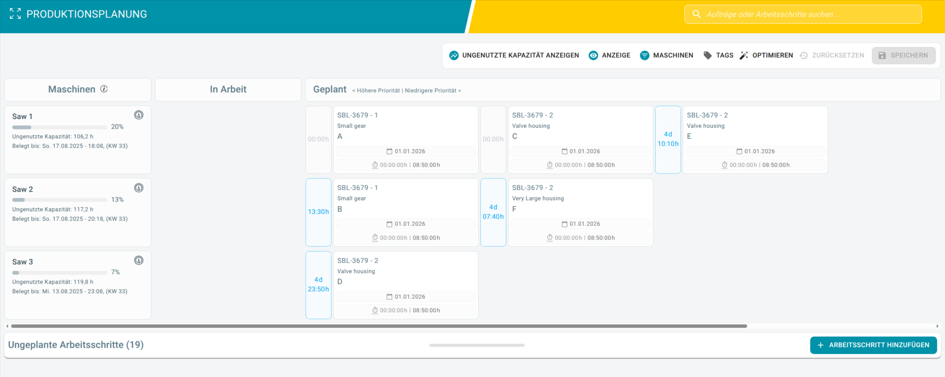Click the info icon next to Maschinen
The width and height of the screenshot is (945, 377).
104,89
